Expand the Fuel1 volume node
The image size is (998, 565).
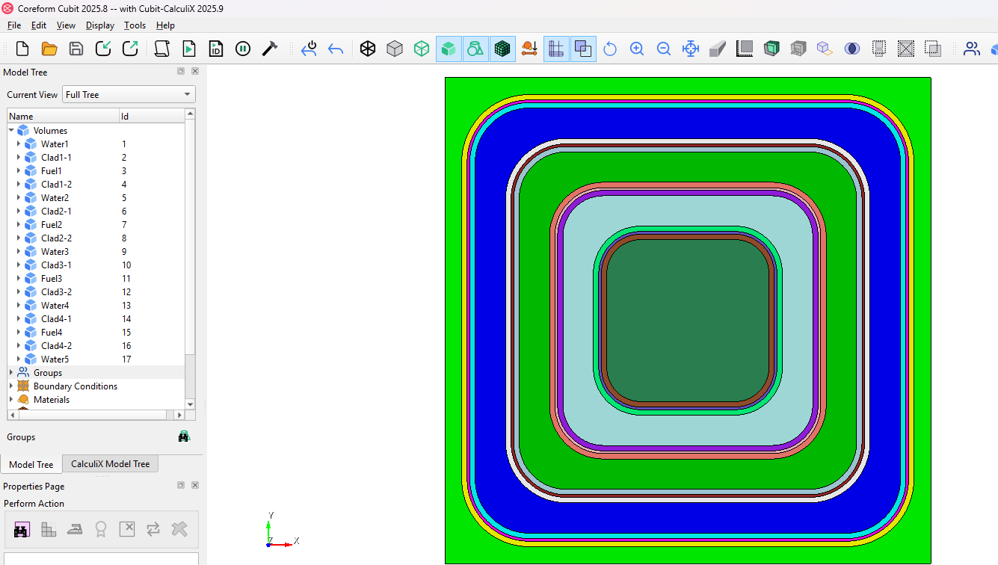[x=19, y=171]
